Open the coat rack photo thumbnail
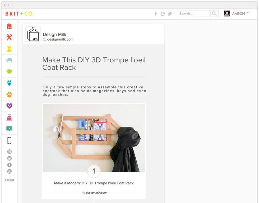This screenshot has height=203, width=259. [94, 137]
